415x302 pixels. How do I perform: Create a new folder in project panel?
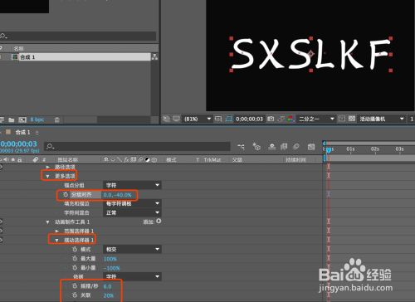12,119
